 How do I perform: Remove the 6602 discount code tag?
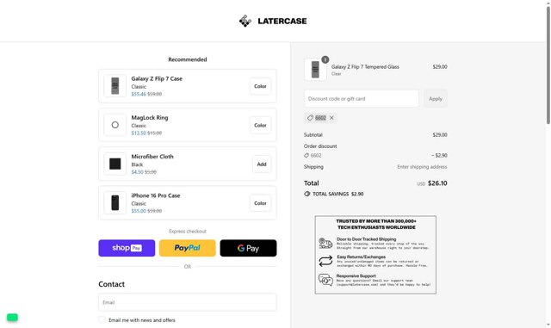[331, 118]
